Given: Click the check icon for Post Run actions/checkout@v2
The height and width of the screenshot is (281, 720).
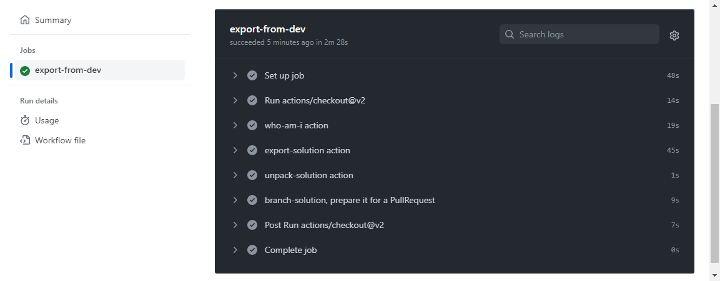Looking at the screenshot, I should [x=252, y=225].
